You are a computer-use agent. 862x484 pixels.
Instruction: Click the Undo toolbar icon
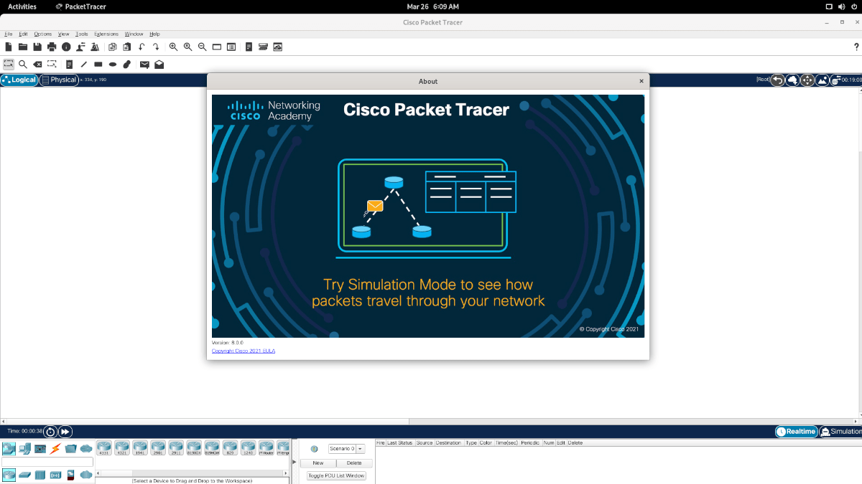coord(142,47)
